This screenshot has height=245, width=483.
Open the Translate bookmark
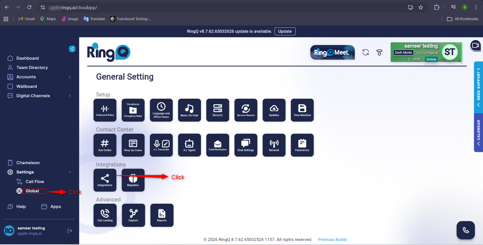point(94,19)
